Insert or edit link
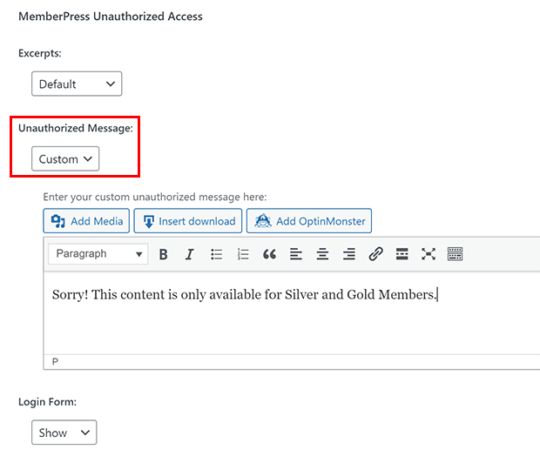 375,254
